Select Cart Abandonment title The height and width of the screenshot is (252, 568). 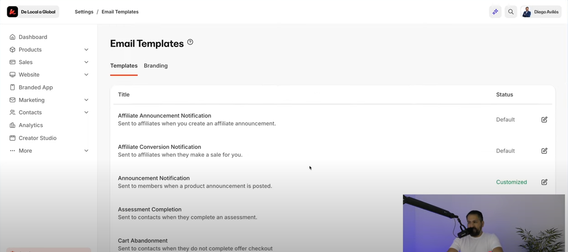[x=143, y=241]
